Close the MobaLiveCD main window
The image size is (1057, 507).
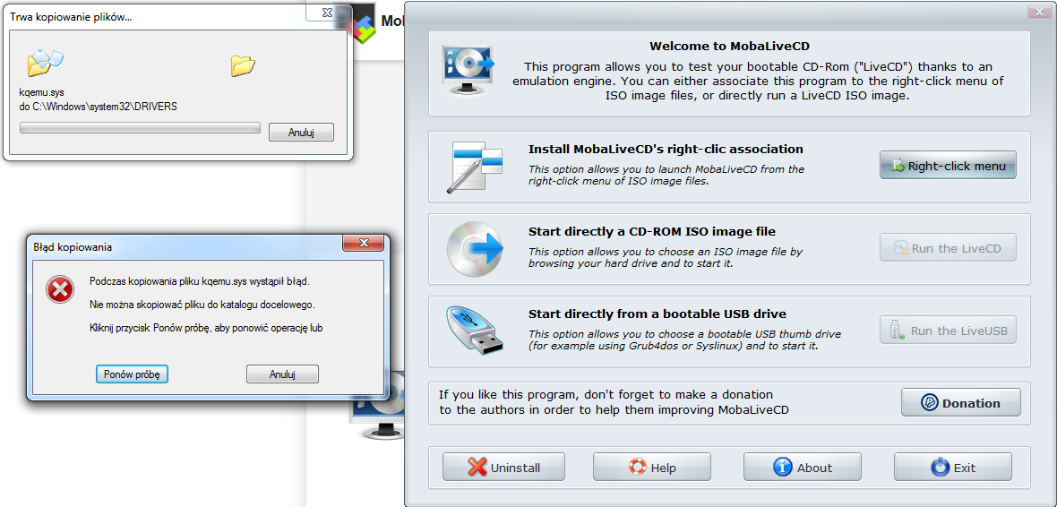click(1039, 13)
